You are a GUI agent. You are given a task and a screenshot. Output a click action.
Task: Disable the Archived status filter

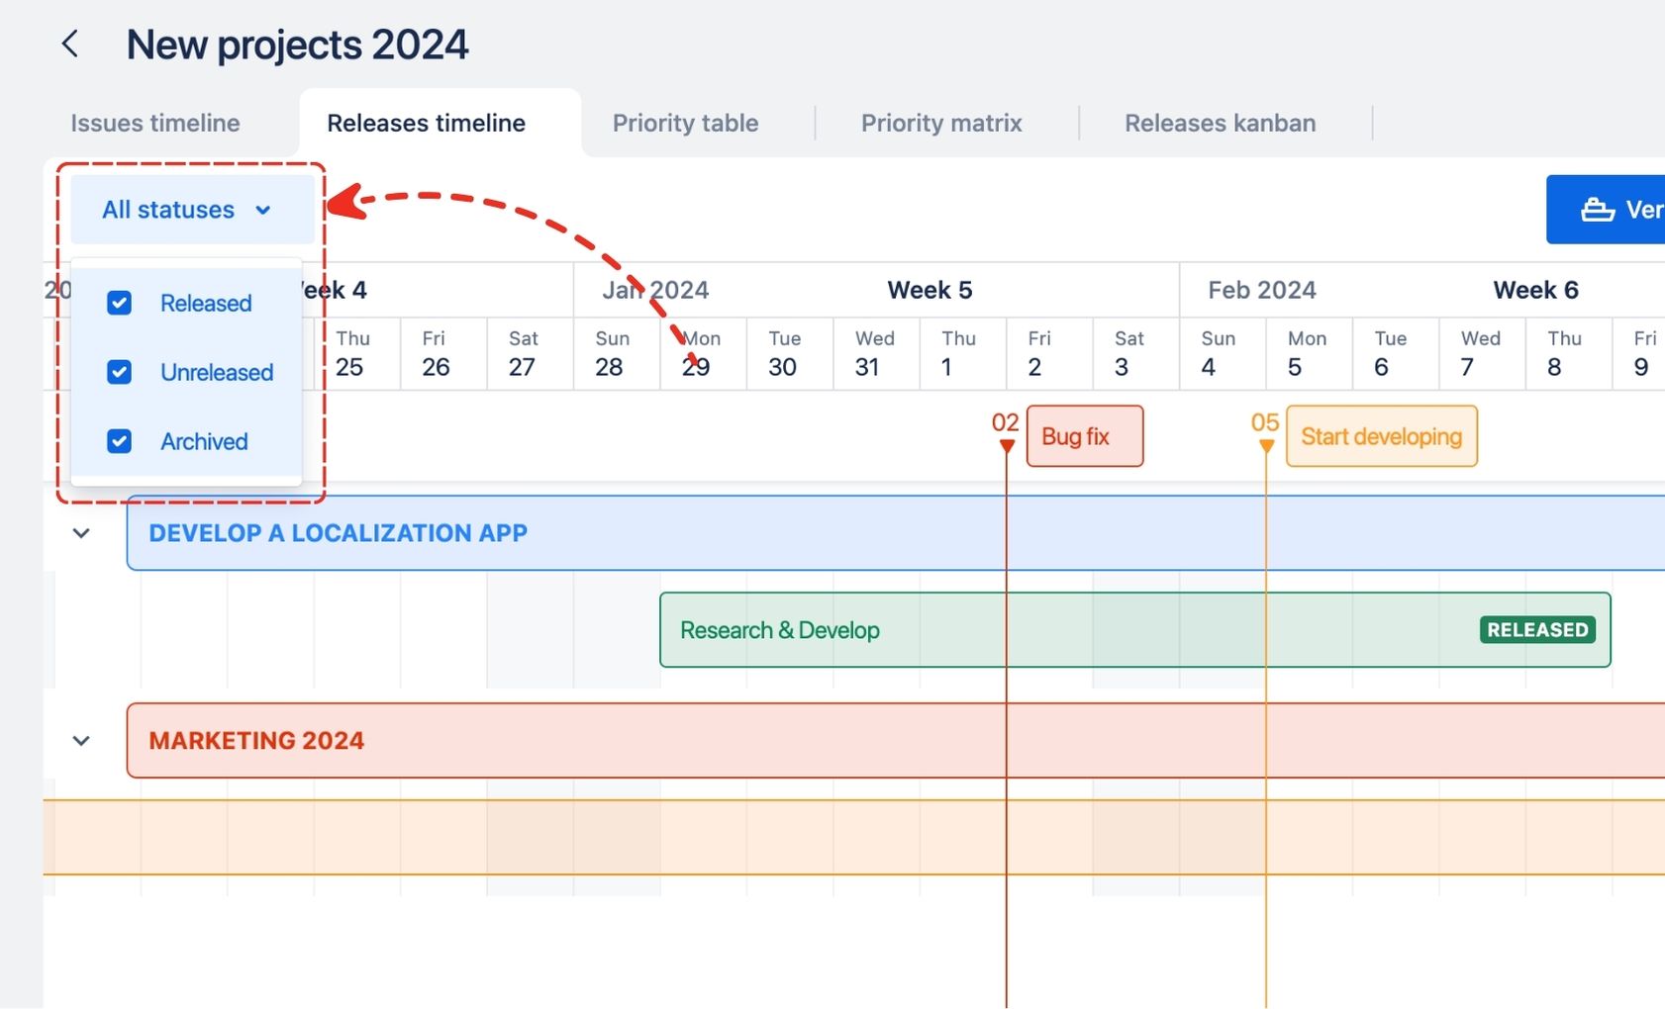pyautogui.click(x=118, y=441)
